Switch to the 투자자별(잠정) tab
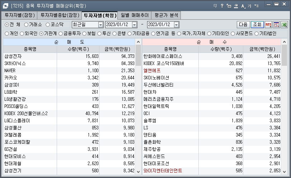This screenshot has height=178, width=291. click(x=19, y=15)
